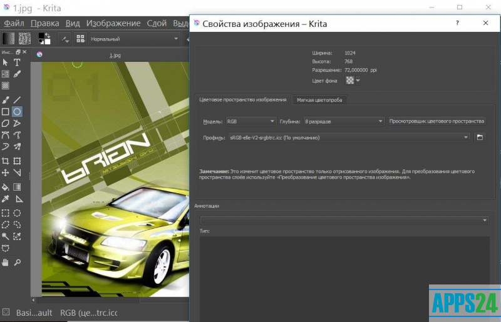Viewport: 501px width, 322px height.
Task: Select the Measure tool
Action: (x=19, y=199)
